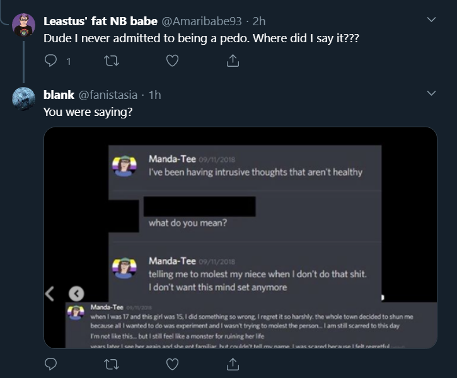Reply to the fanistasia tweet
The height and width of the screenshot is (378, 457).
52,364
